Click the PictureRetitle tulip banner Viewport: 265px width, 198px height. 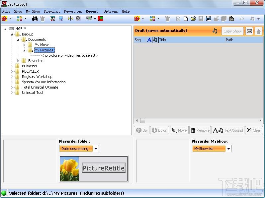coord(94,169)
